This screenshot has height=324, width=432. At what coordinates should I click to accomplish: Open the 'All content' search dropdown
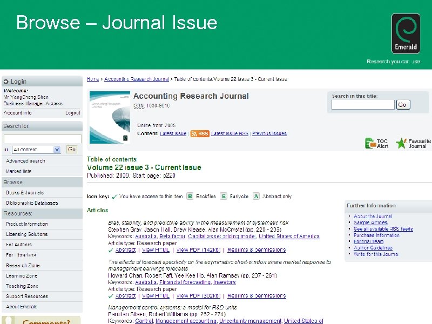[x=57, y=149]
